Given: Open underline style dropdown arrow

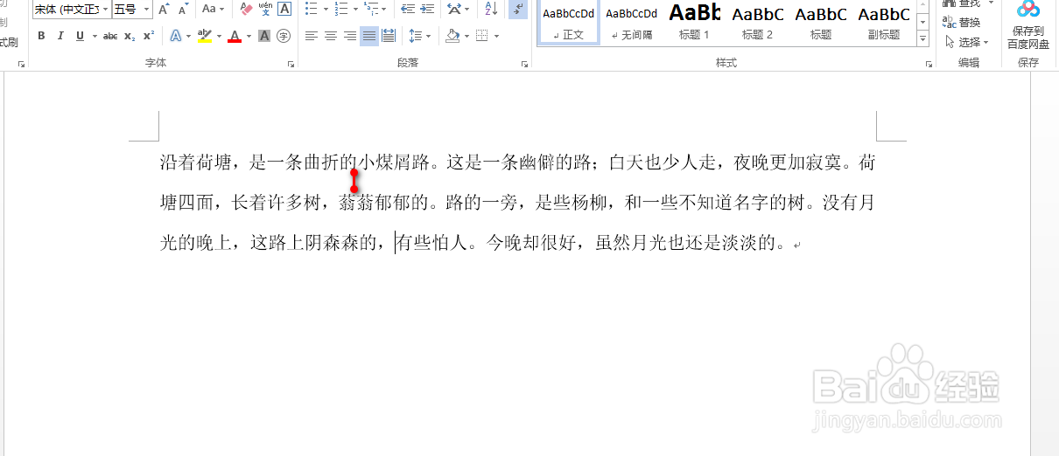Looking at the screenshot, I should pos(93,36).
